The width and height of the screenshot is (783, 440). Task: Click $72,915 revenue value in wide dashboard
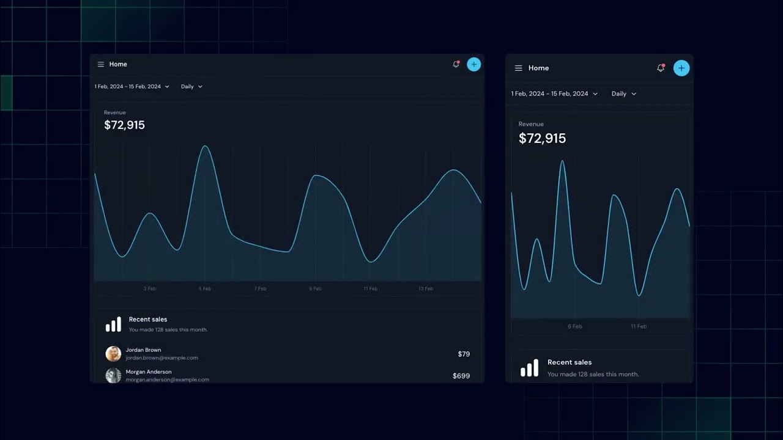tap(124, 125)
